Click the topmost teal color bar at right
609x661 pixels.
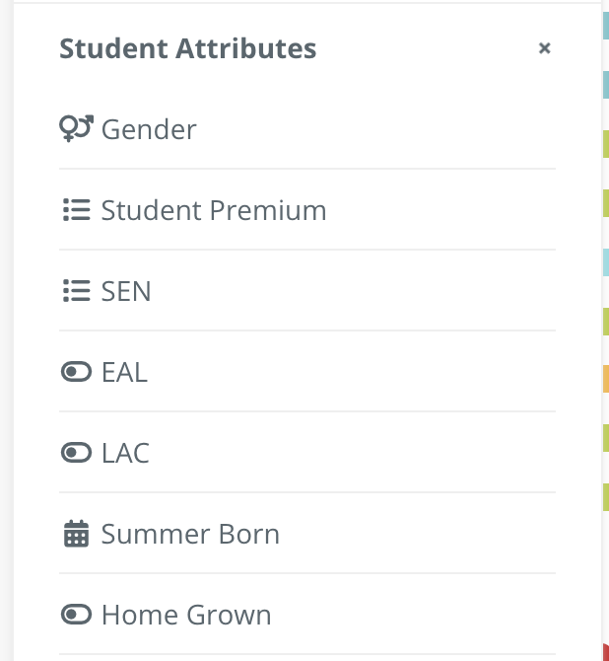pos(606,26)
